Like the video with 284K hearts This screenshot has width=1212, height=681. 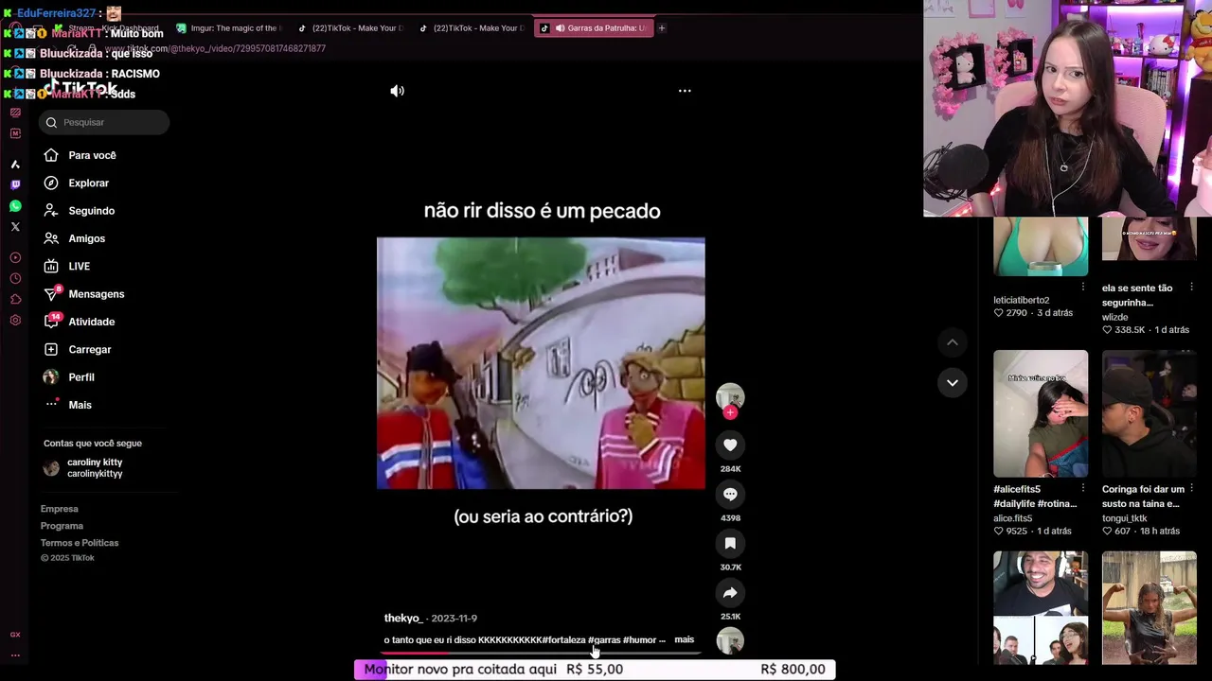pos(730,445)
